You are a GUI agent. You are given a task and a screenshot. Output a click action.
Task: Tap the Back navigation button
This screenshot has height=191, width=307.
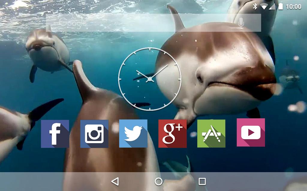115,182
